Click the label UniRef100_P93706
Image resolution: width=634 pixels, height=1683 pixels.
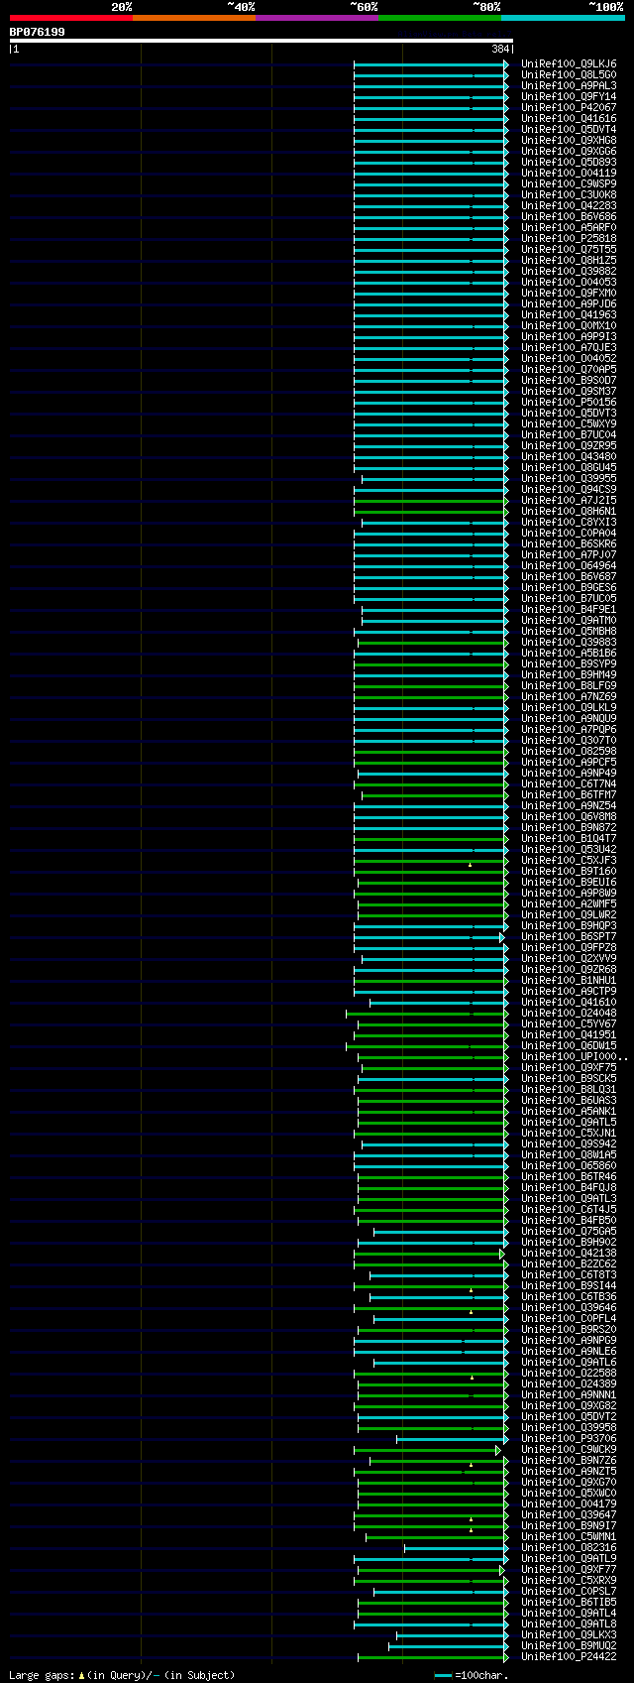click(x=569, y=1438)
